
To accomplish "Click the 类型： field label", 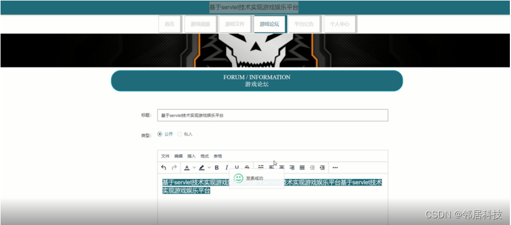I will point(146,136).
